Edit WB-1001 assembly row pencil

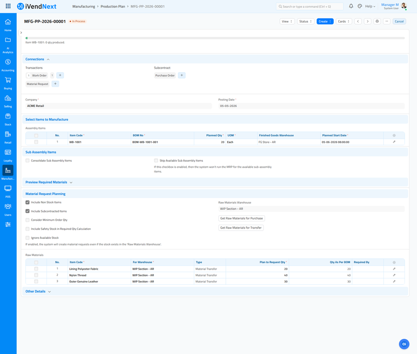point(394,142)
